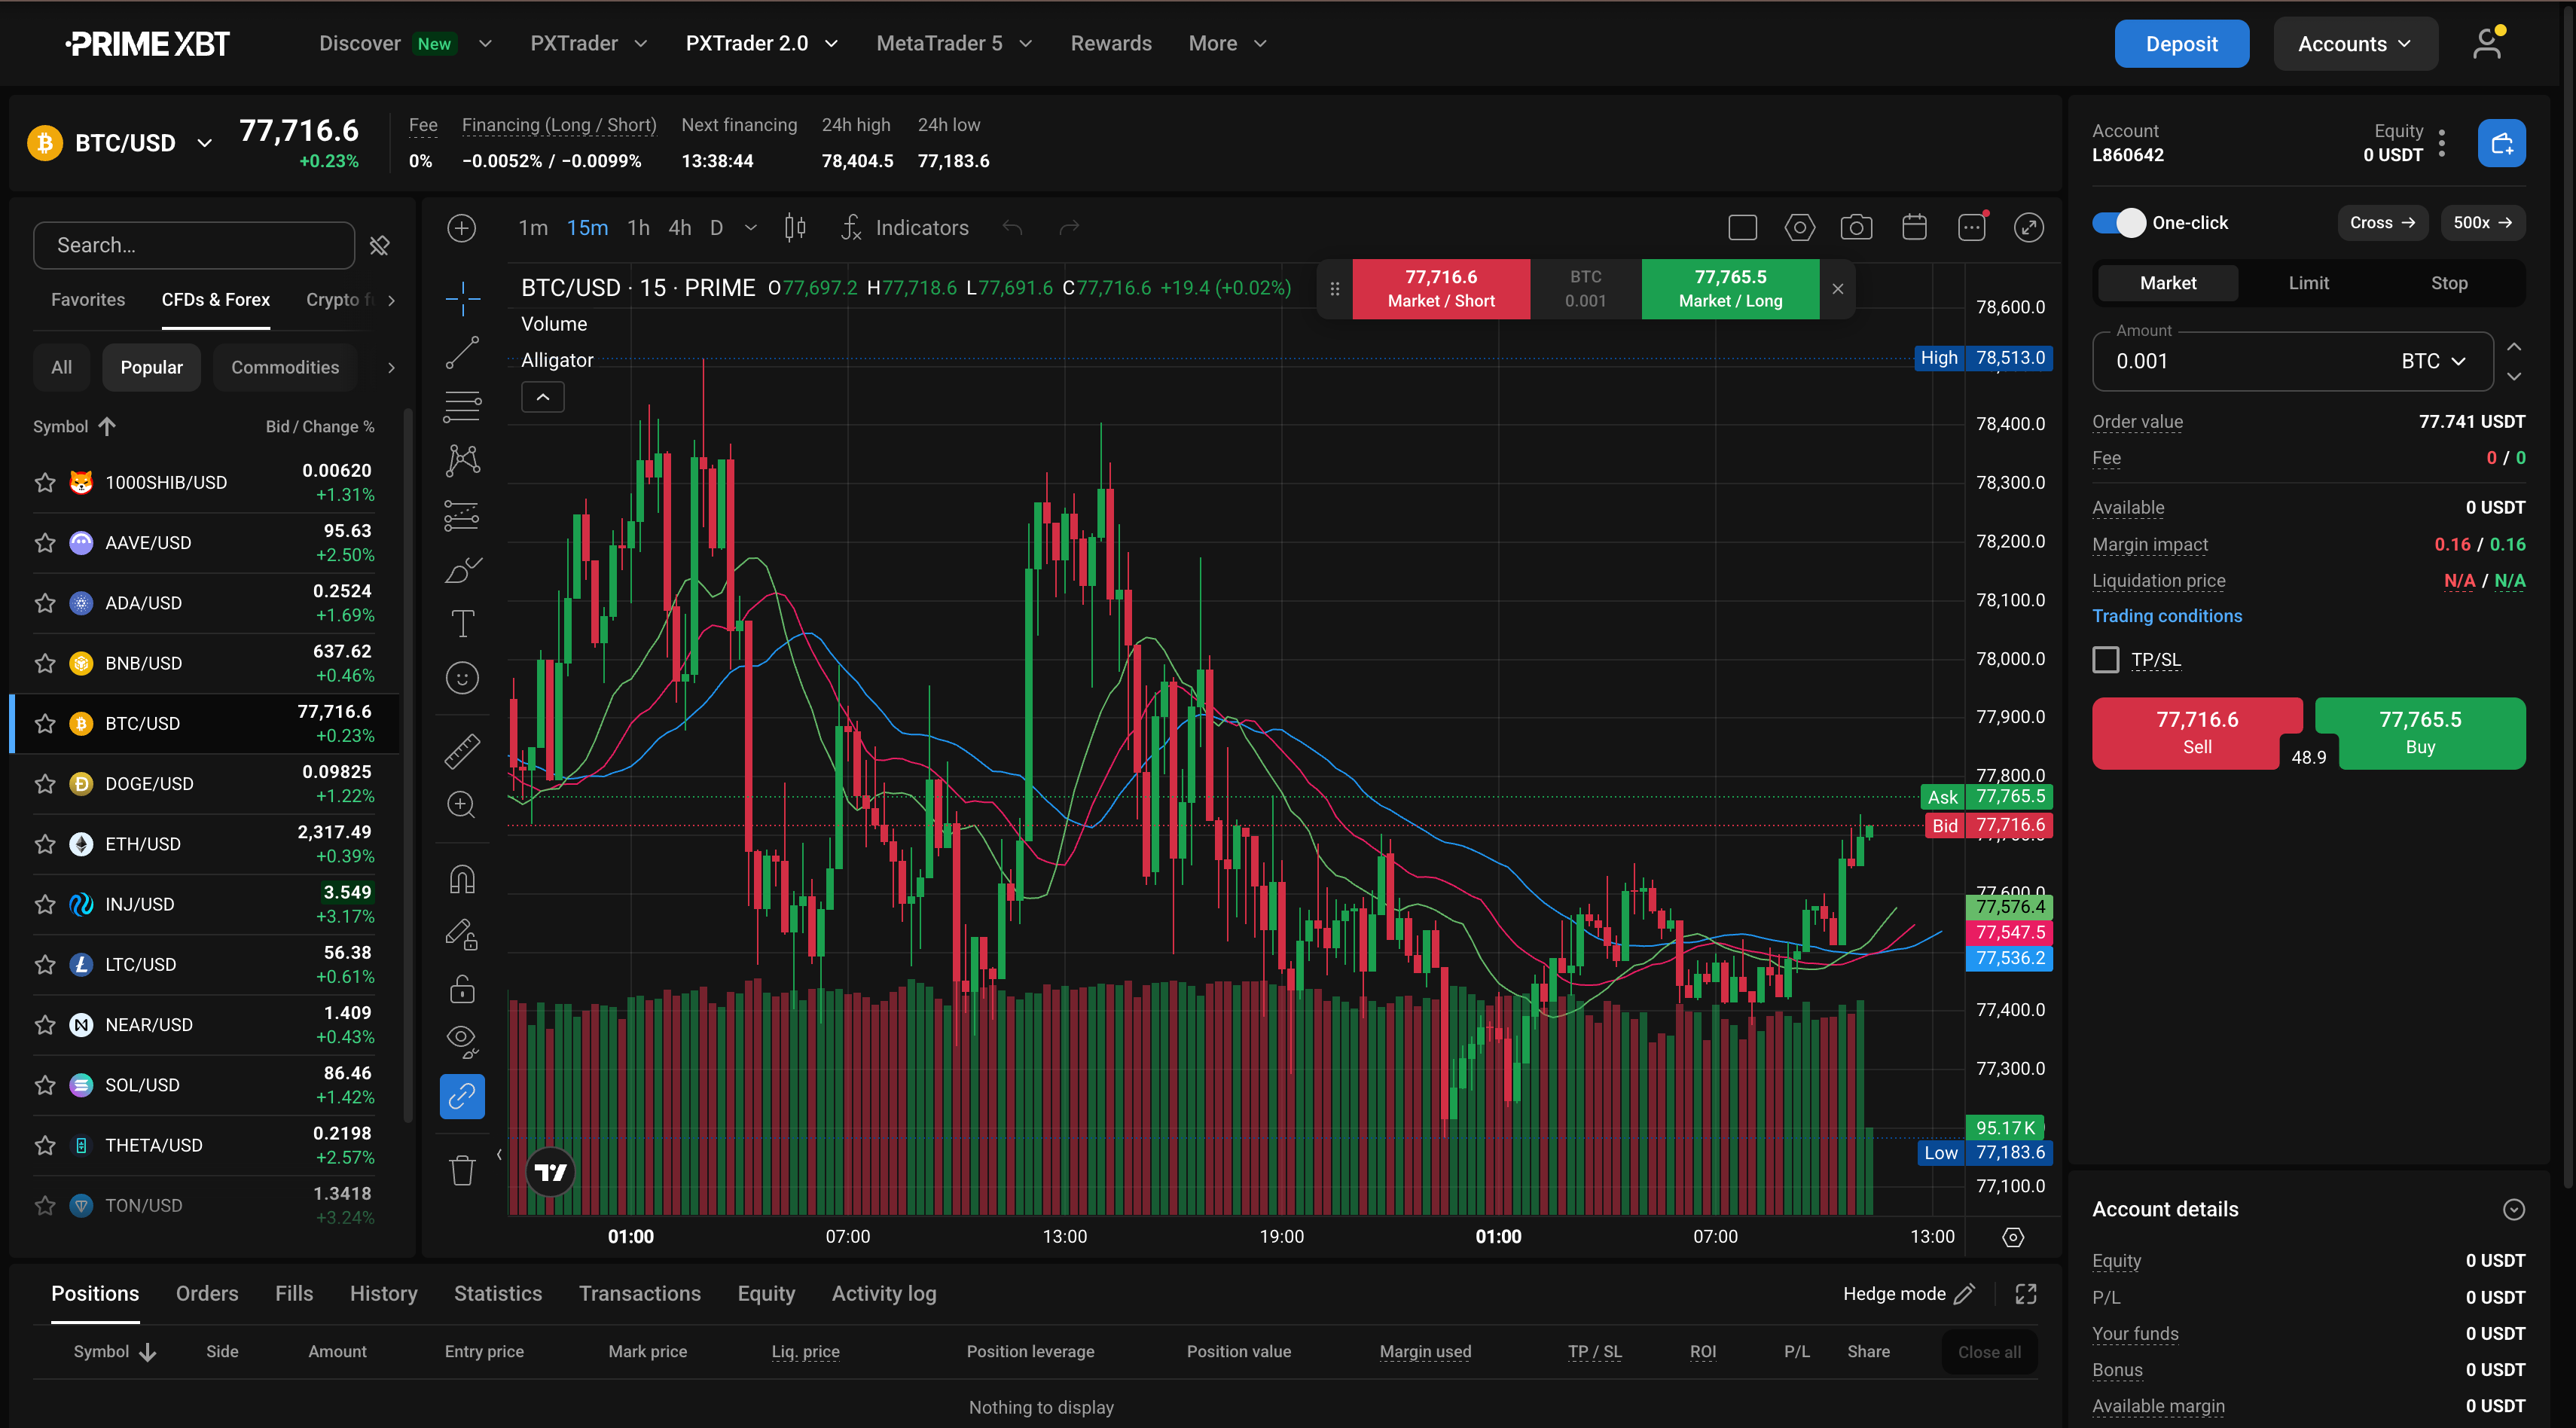Viewport: 2576px width, 1428px height.
Task: Toggle the stay in drawing mode pencil-lock
Action: coord(462,934)
